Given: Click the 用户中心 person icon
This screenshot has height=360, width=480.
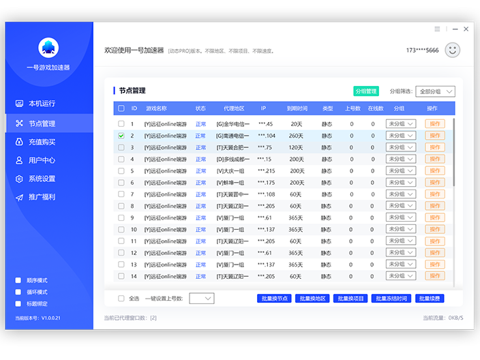Looking at the screenshot, I should click(x=19, y=160).
